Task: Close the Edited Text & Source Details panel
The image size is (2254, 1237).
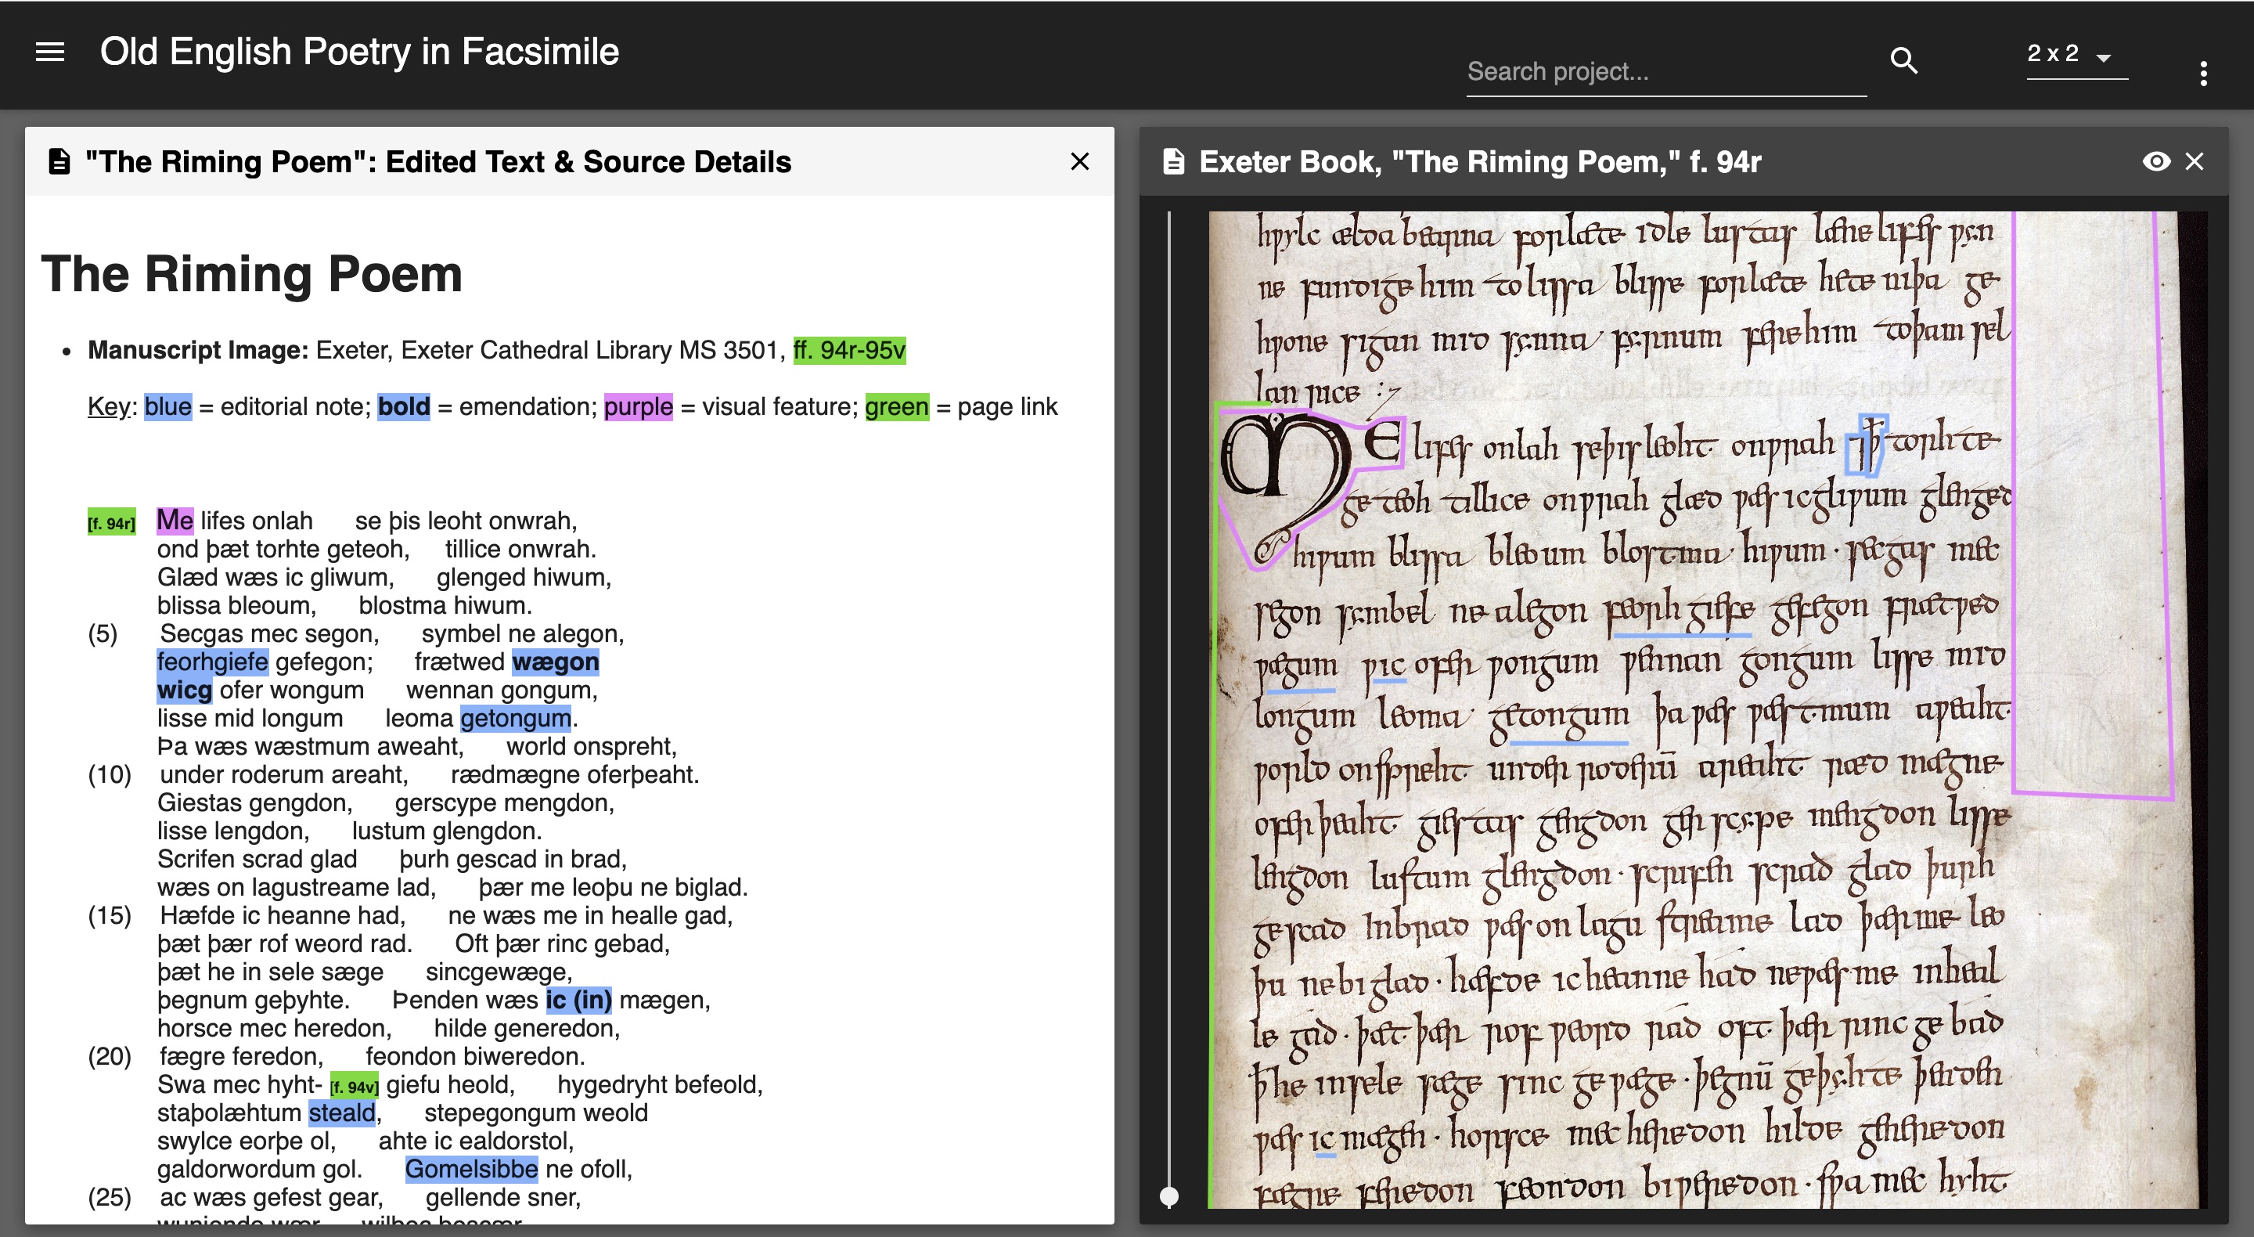Action: [1079, 162]
